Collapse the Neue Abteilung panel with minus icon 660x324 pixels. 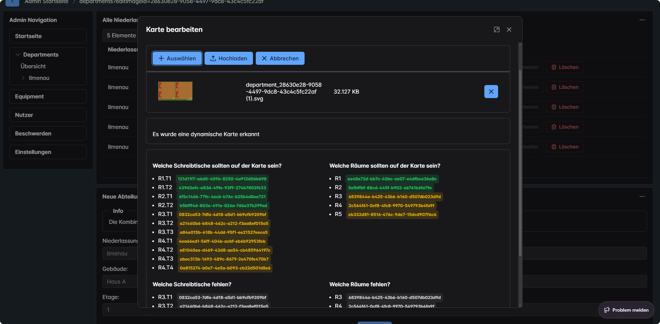642,196
